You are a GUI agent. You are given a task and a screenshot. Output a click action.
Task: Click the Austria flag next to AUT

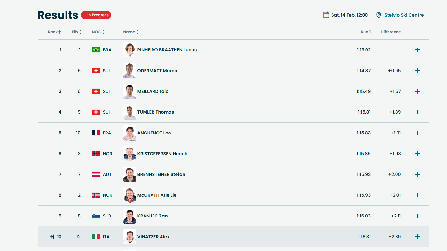pos(96,174)
